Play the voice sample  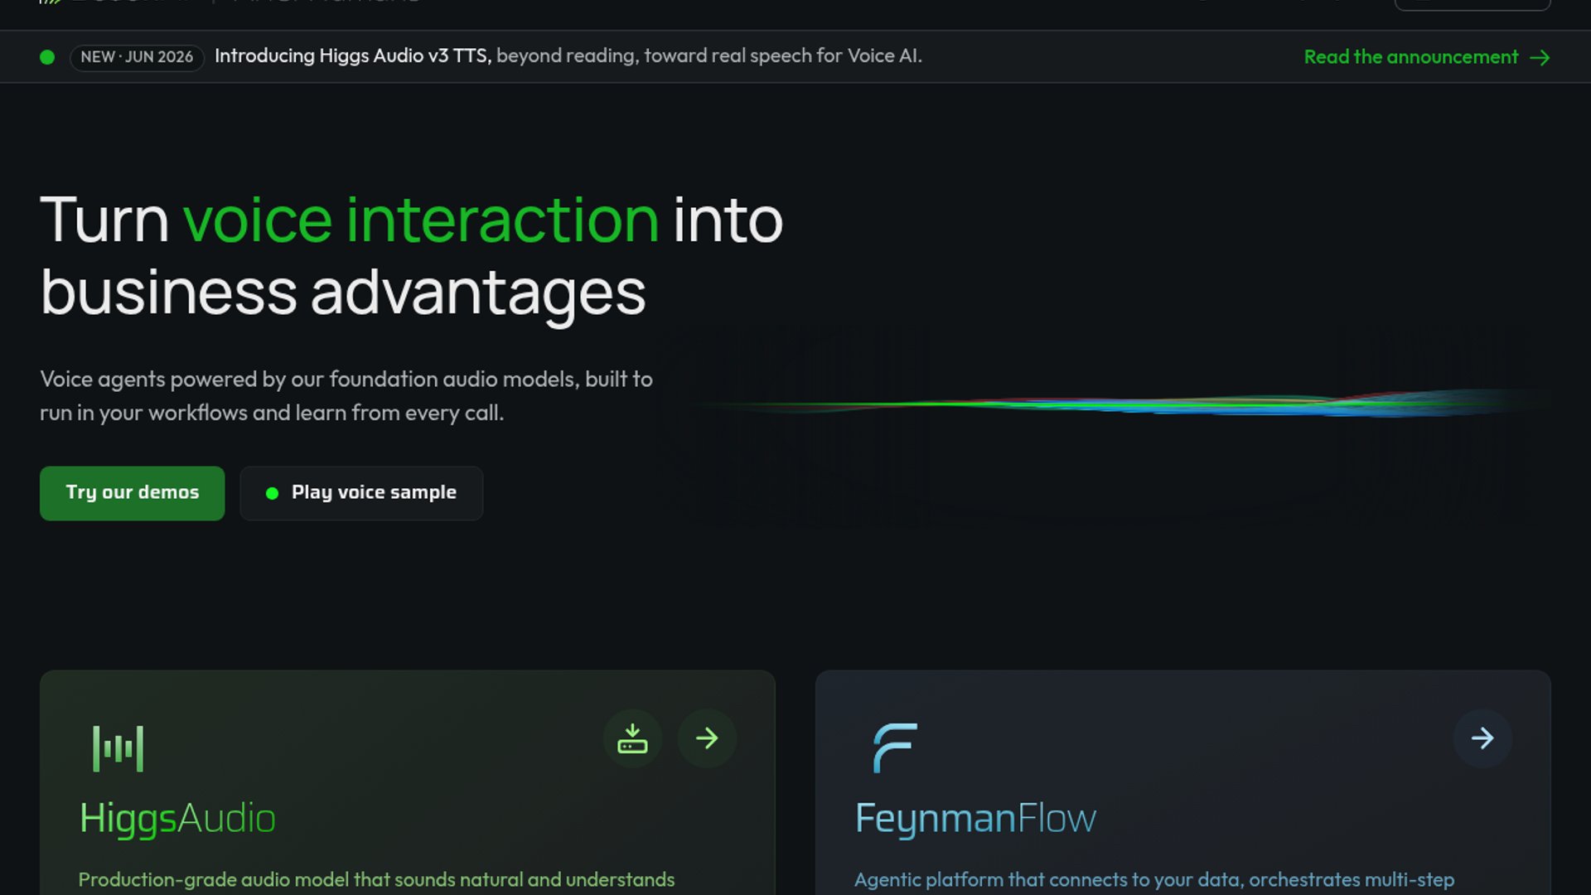point(361,493)
